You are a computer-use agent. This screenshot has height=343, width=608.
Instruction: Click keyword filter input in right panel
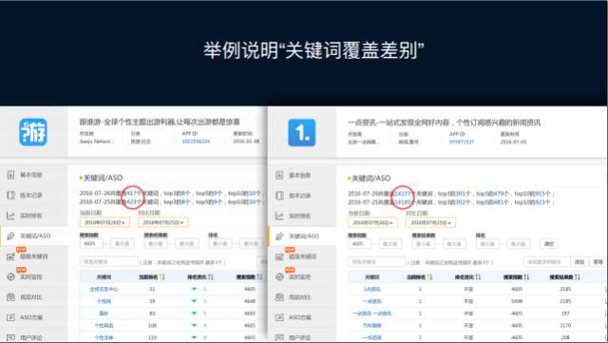(x=376, y=262)
